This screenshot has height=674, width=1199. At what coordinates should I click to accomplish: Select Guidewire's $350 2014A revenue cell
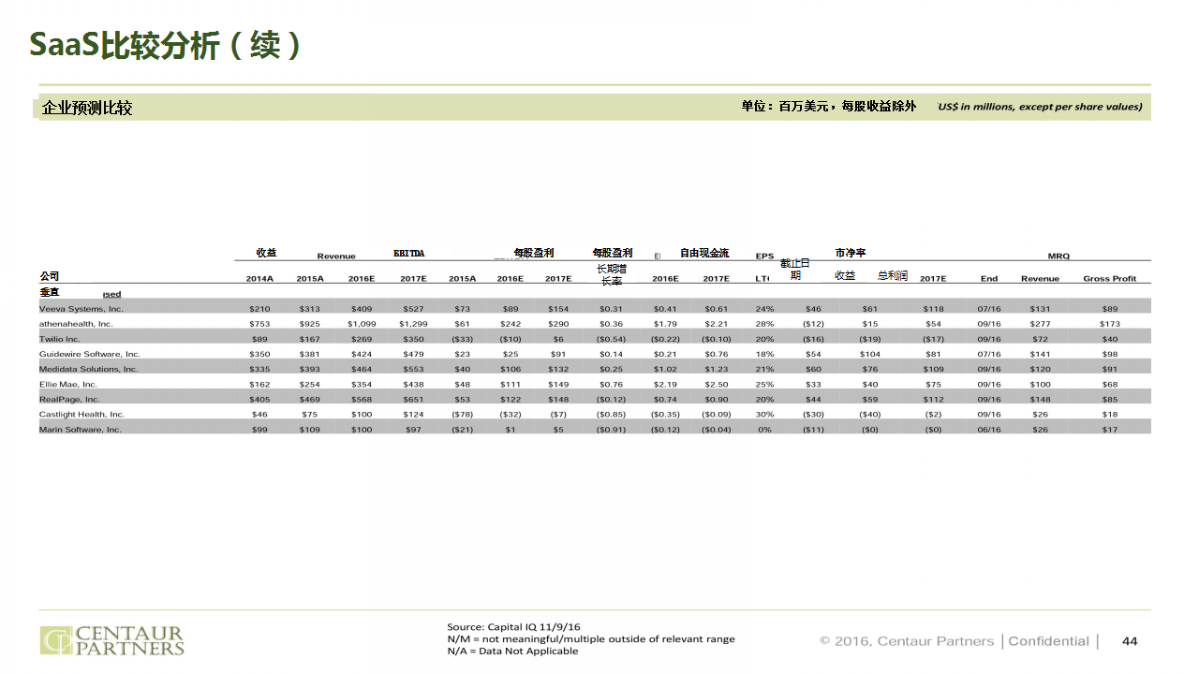[259, 354]
